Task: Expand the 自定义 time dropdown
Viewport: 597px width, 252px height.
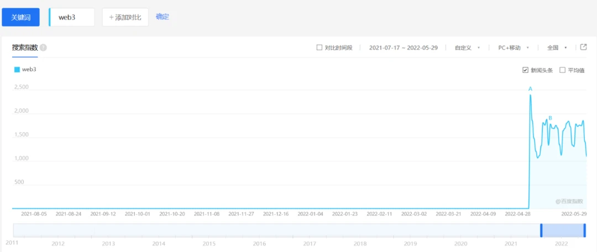Action: 467,48
